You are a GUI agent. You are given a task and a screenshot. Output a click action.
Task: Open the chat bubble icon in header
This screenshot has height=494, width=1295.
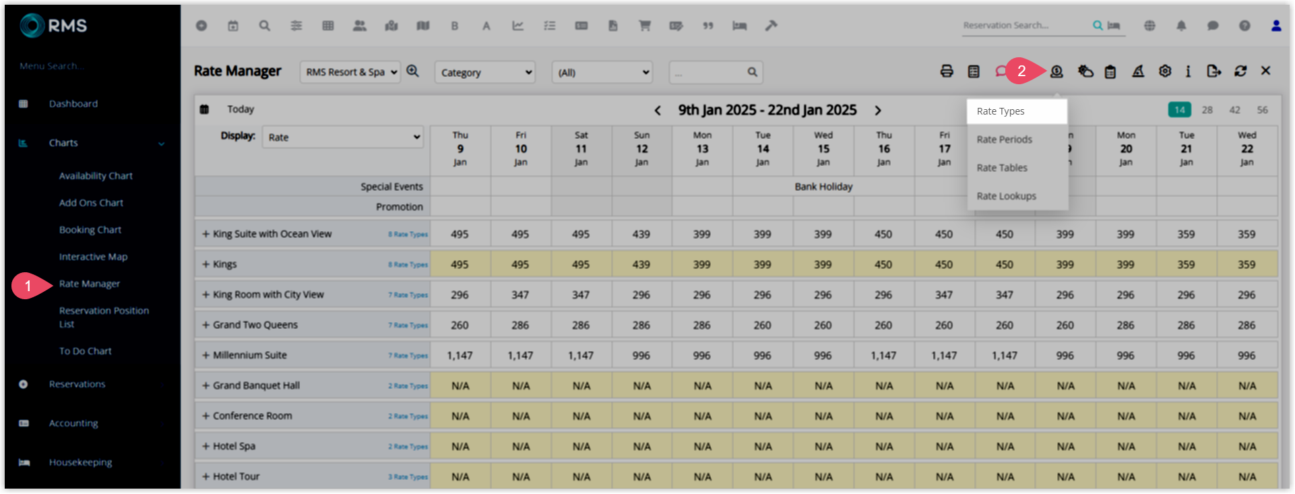pos(1213,26)
